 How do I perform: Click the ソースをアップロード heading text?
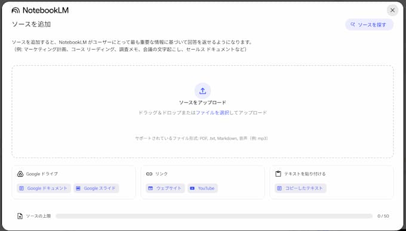point(203,103)
